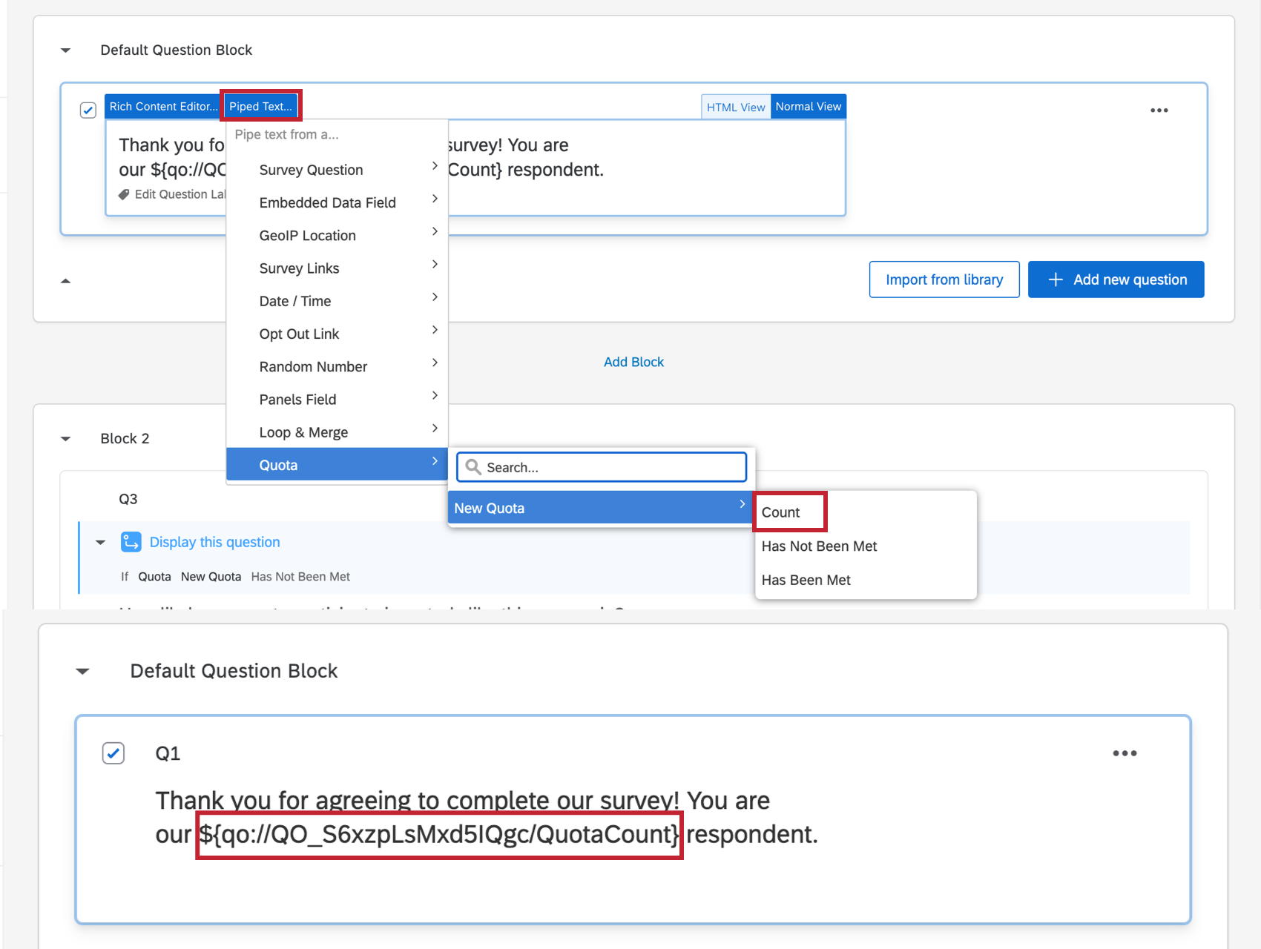Click the chevron arrow on the Quota menu item
This screenshot has height=949, width=1261.
(x=435, y=462)
